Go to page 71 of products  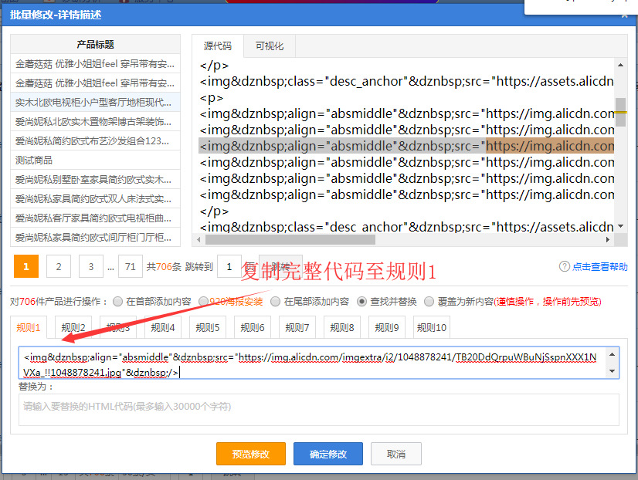131,266
